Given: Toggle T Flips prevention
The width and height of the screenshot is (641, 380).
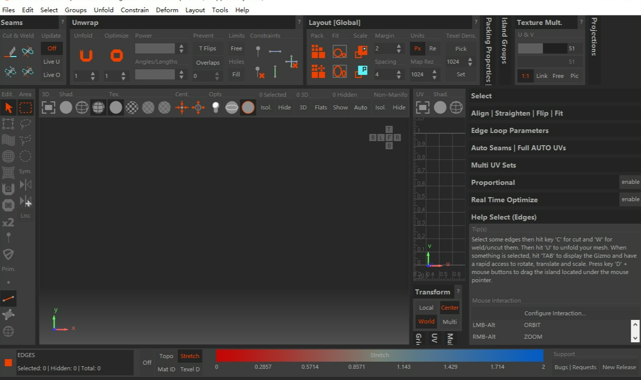Looking at the screenshot, I should coord(208,48).
